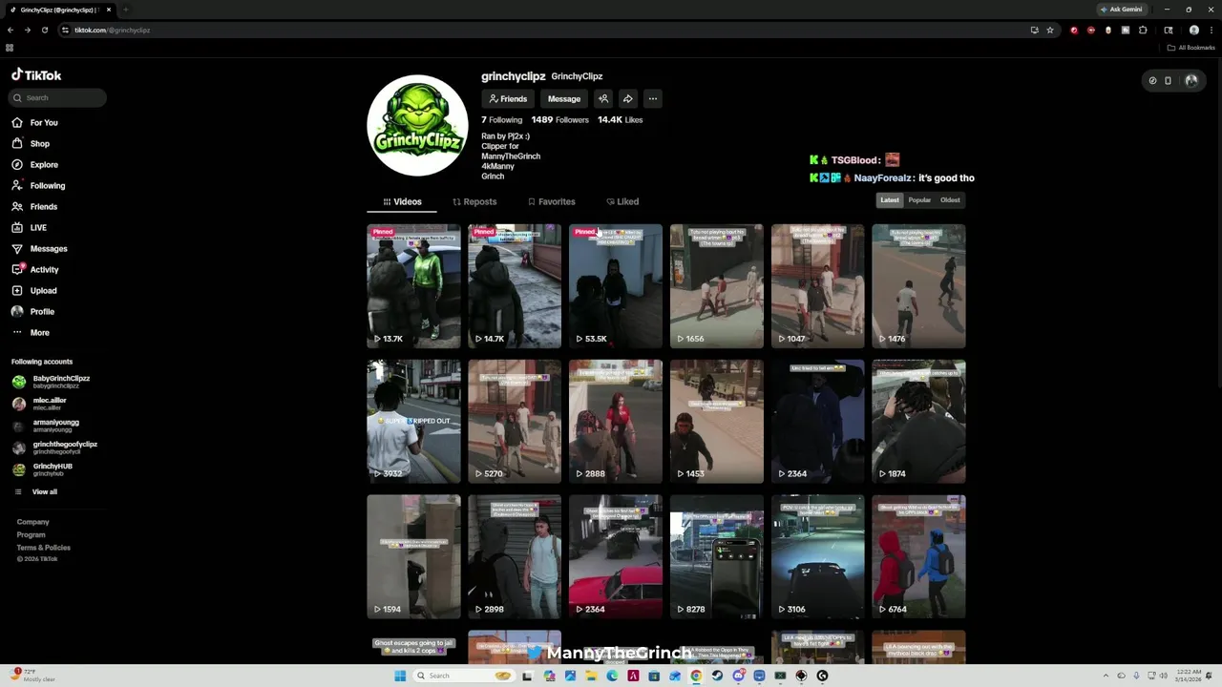Click the Chrome profile avatar
Screen dimensions: 1222x687
pos(1194,30)
